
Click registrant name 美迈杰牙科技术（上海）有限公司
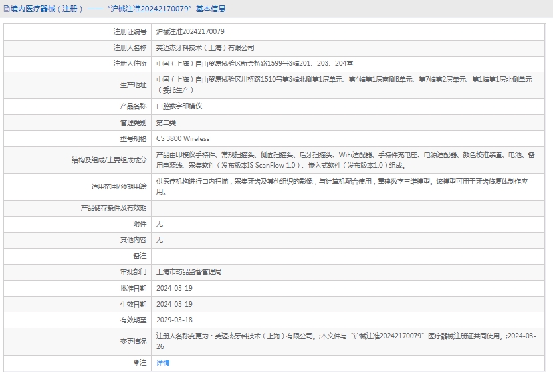coord(205,48)
